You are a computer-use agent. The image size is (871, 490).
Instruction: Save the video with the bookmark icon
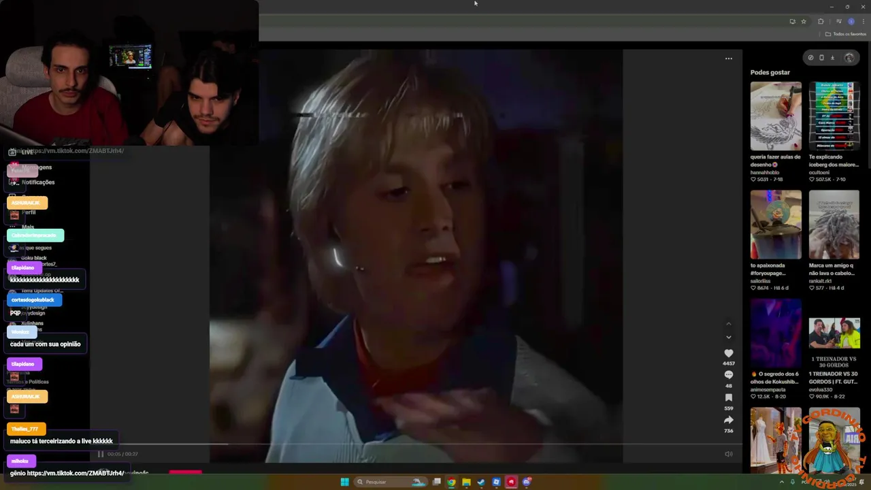tap(728, 397)
